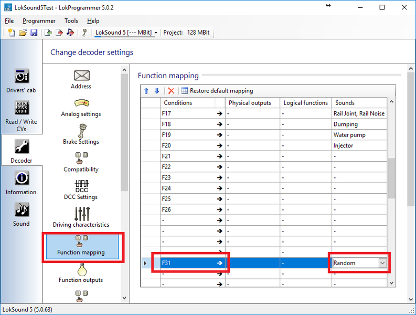
Task: Click Restore default mapping button
Action: tap(217, 91)
